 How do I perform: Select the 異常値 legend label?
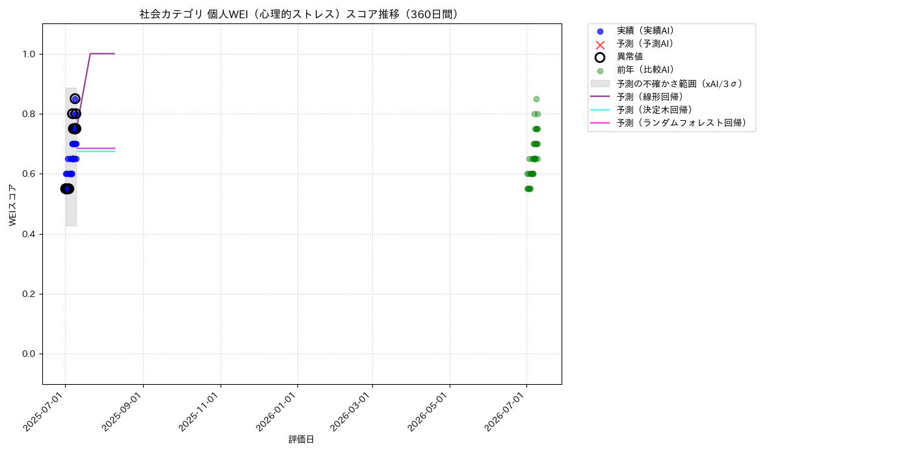630,57
